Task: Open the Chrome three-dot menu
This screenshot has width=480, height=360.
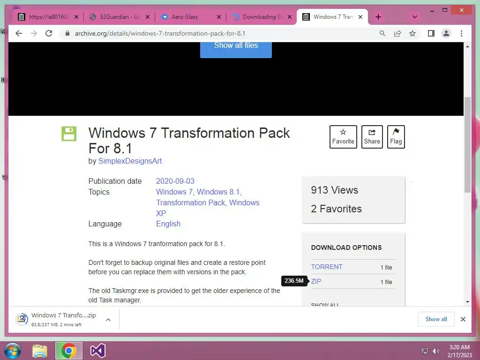Action: coord(461,33)
